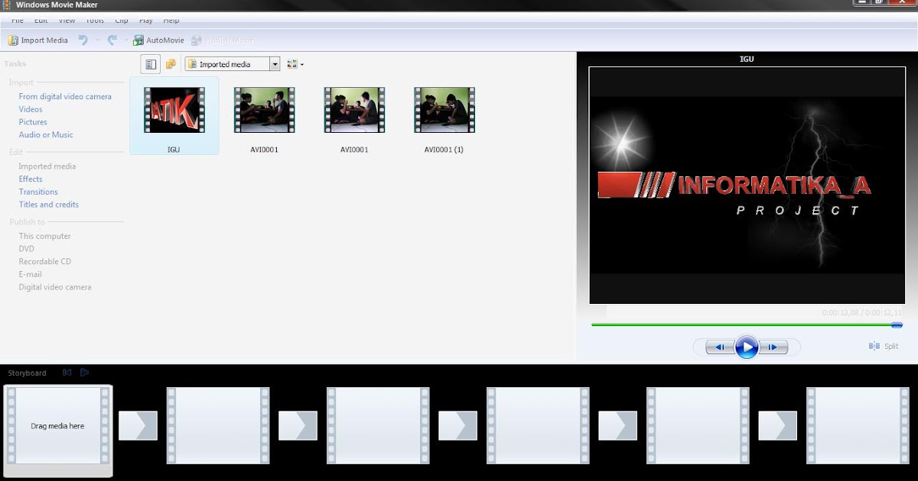Viewport: 918px width, 481px height.
Task: Open the thumbnail Views dropdown button
Action: pyautogui.click(x=295, y=64)
